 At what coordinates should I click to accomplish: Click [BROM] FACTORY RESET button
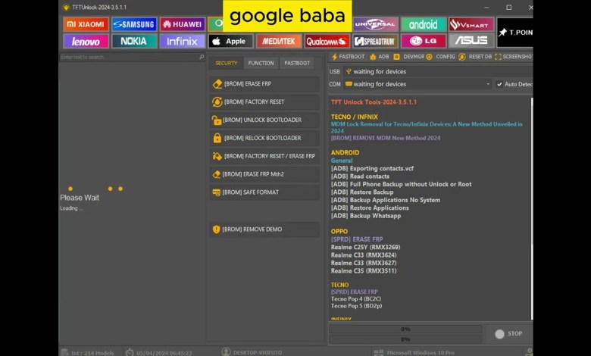[x=264, y=101]
